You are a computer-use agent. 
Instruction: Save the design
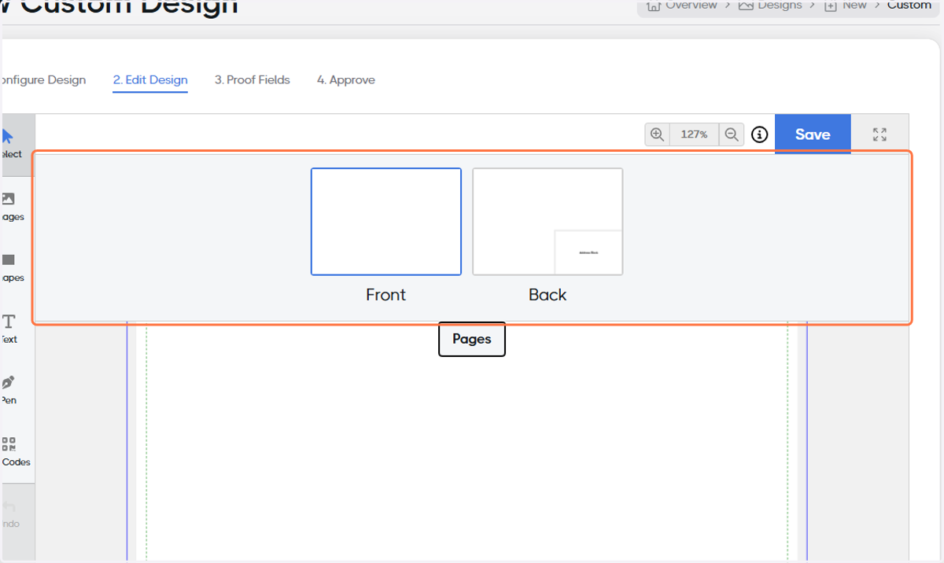tap(813, 134)
